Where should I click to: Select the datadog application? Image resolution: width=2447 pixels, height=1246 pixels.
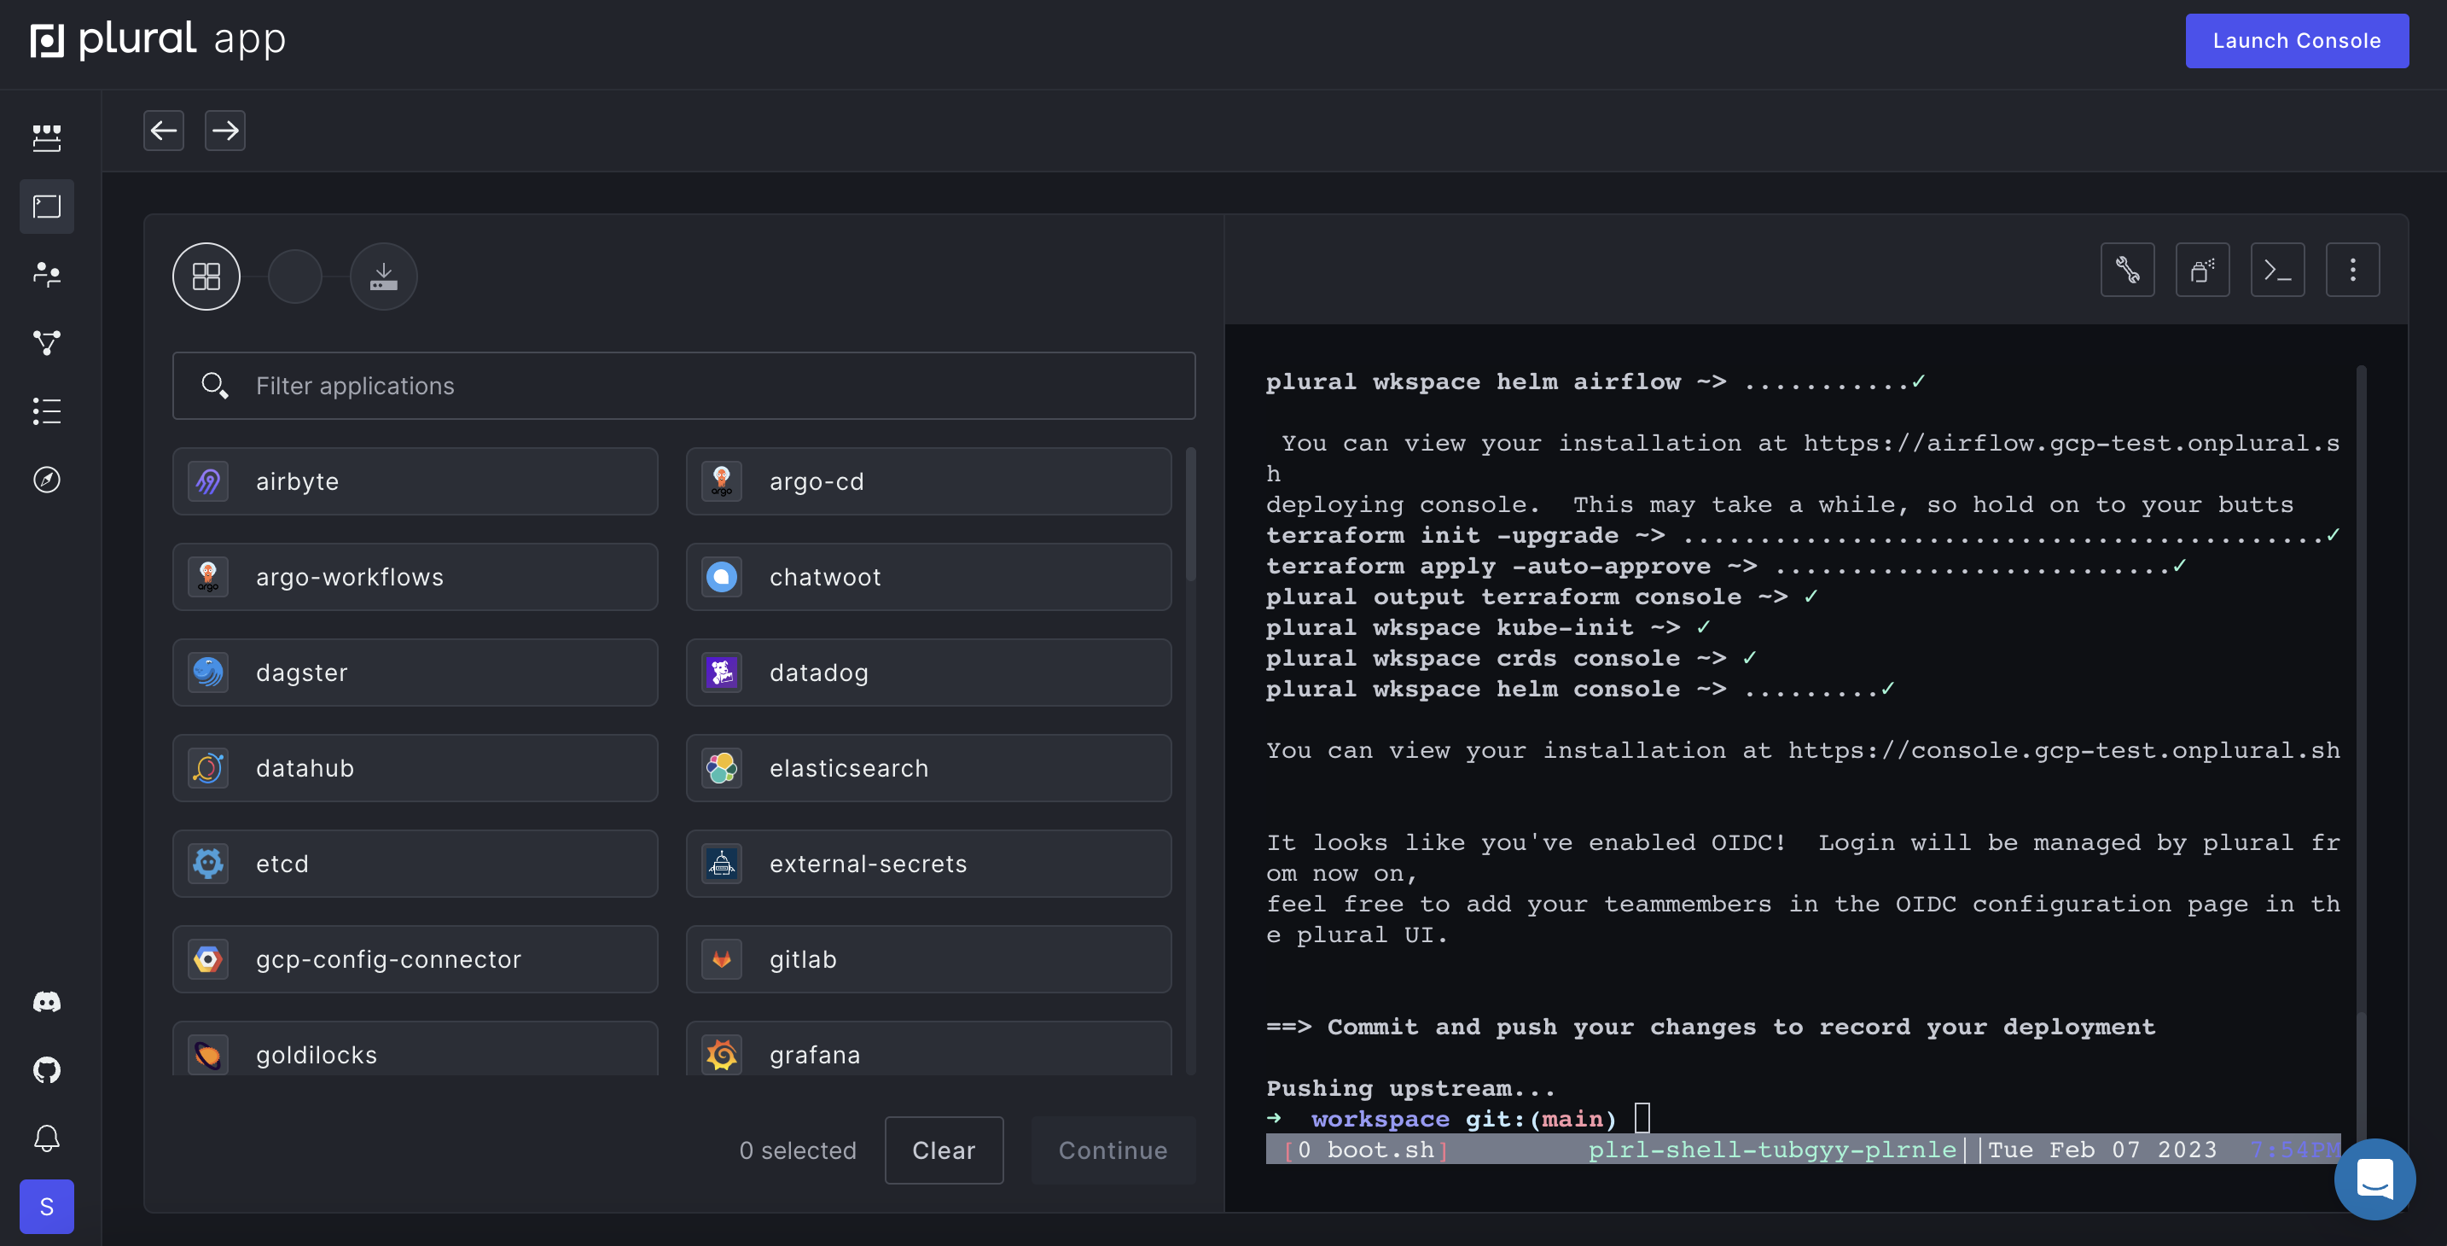(928, 672)
